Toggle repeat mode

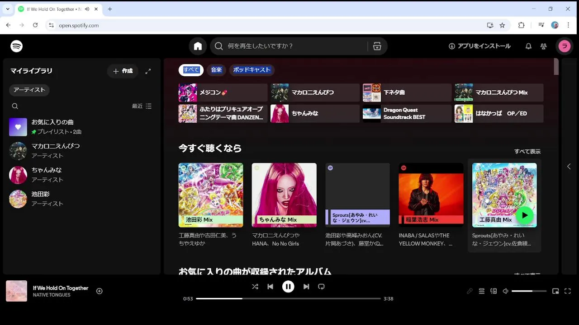[321, 287]
